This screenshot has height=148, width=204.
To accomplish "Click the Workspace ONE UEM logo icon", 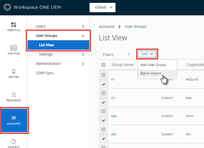I will click(7, 7).
